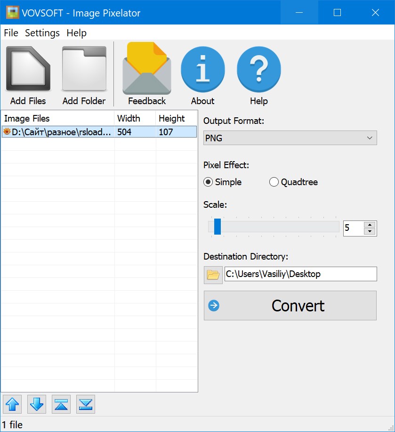Click the height value 107

point(166,132)
